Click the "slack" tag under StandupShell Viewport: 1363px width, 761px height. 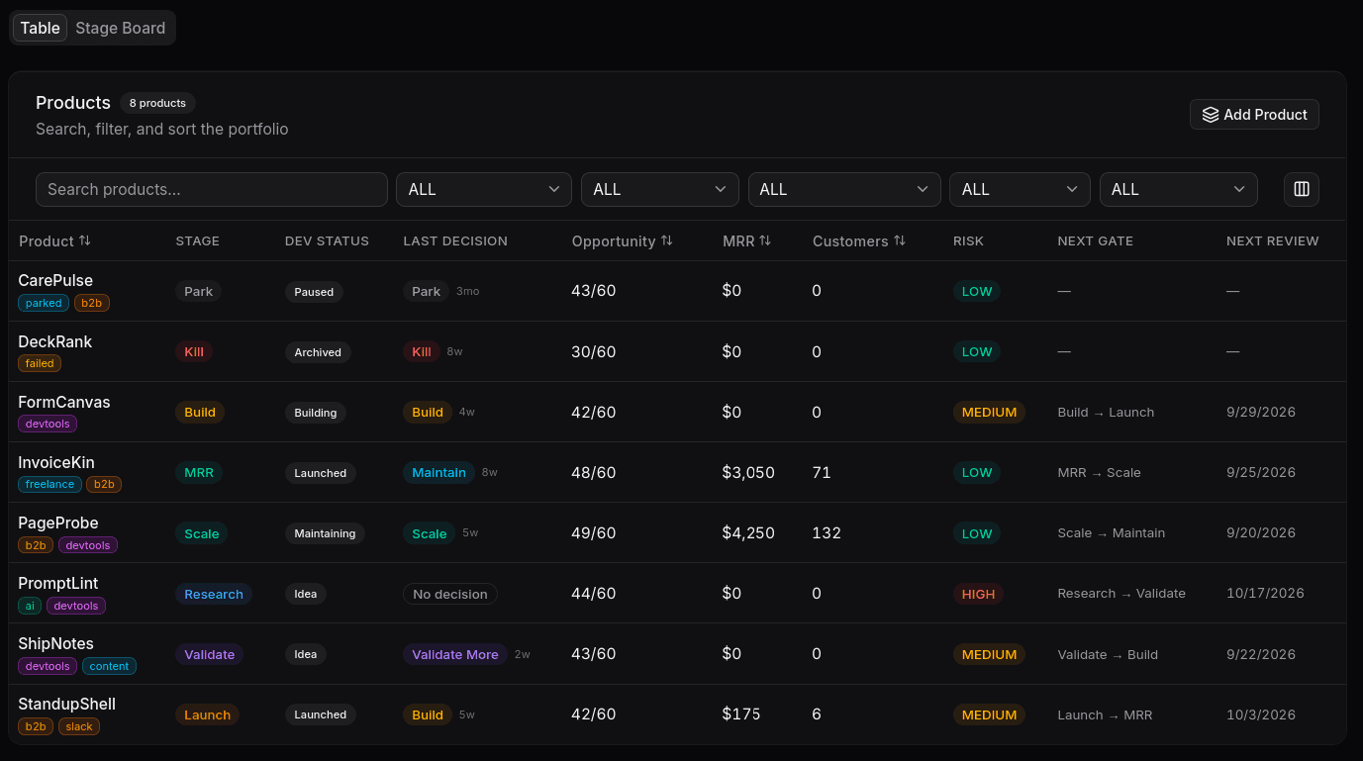(79, 726)
